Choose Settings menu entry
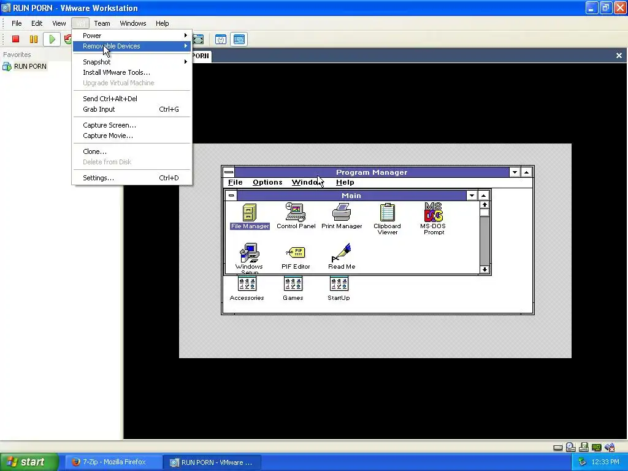628x471 pixels. pos(132,178)
